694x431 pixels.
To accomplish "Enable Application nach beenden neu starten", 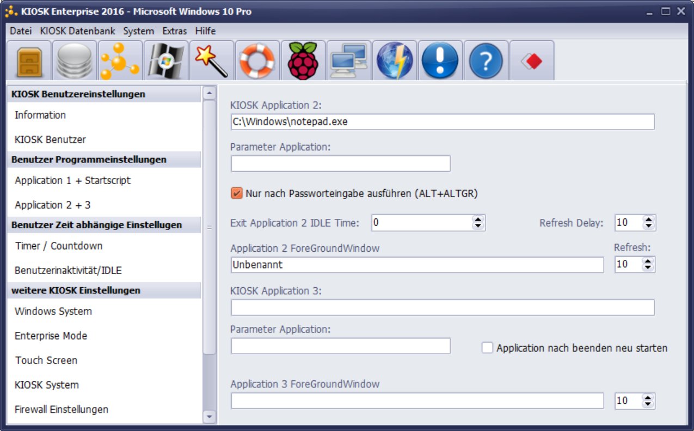I will (x=487, y=348).
